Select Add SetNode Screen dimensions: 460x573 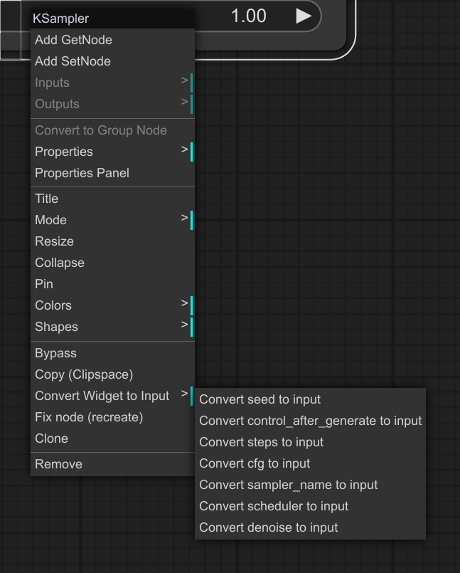pos(73,61)
